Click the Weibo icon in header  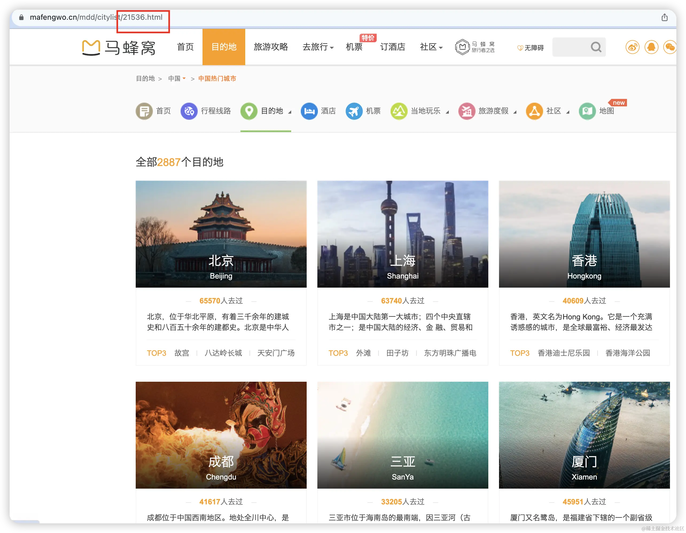pos(632,48)
